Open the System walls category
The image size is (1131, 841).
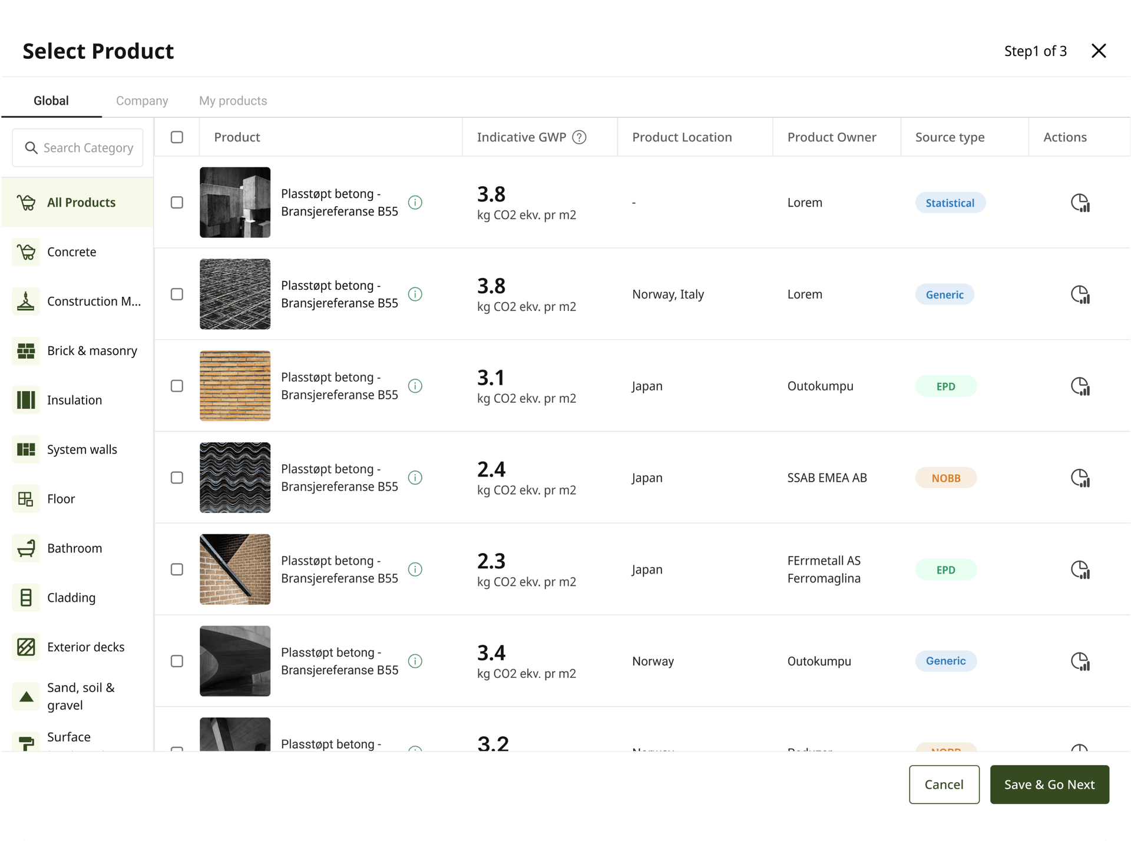(x=77, y=450)
